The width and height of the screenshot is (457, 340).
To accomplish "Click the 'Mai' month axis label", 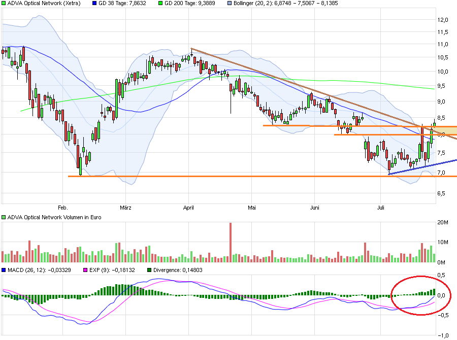I will (252, 208).
